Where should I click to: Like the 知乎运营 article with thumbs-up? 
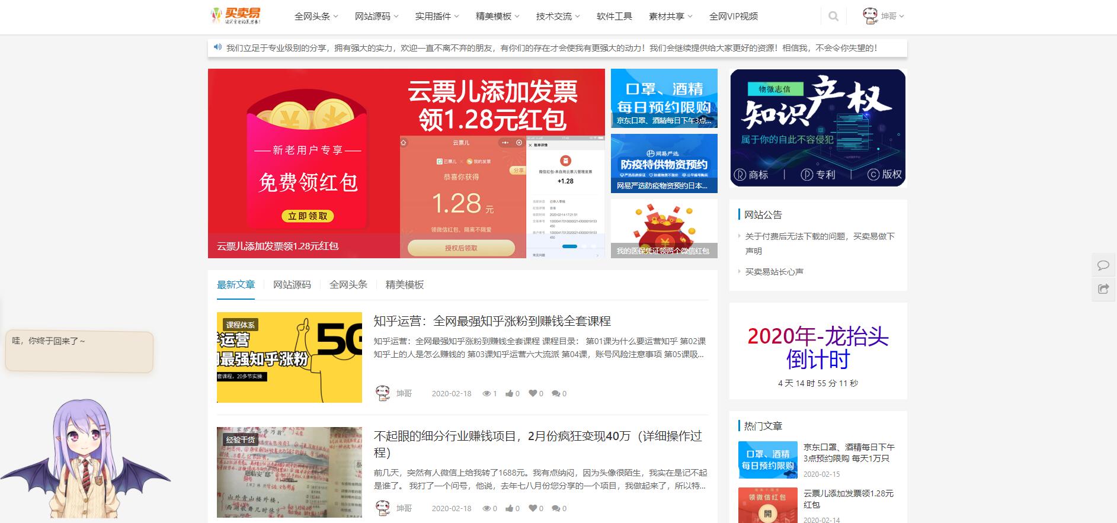click(x=509, y=393)
